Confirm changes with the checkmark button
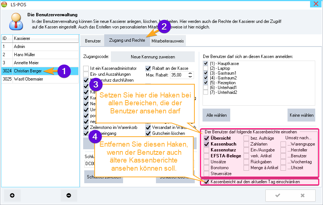The width and height of the screenshot is (323, 205). [278, 195]
